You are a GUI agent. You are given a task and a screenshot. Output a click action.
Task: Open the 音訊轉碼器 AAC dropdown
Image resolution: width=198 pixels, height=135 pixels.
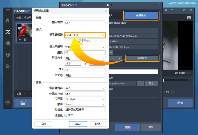tap(85, 88)
